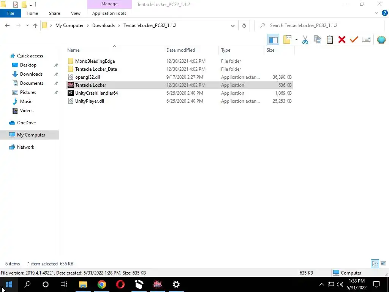Open Videos in the sidebar

(27, 111)
